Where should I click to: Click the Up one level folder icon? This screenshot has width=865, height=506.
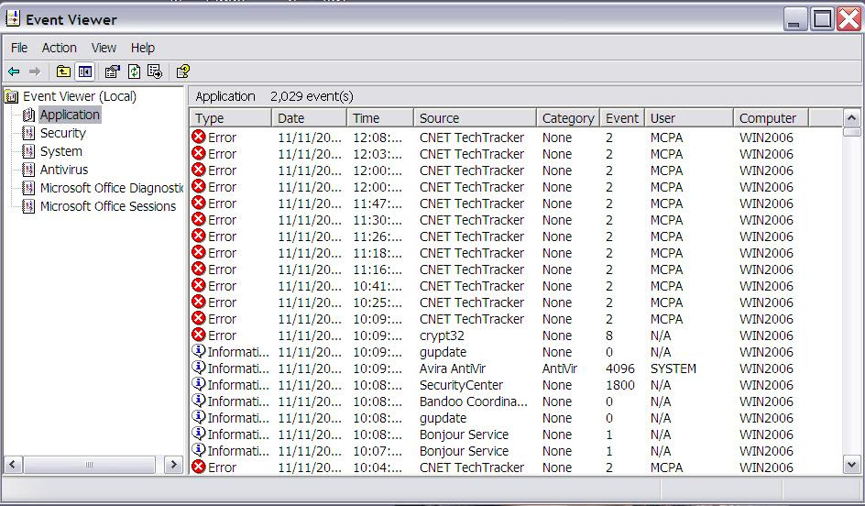coord(63,71)
